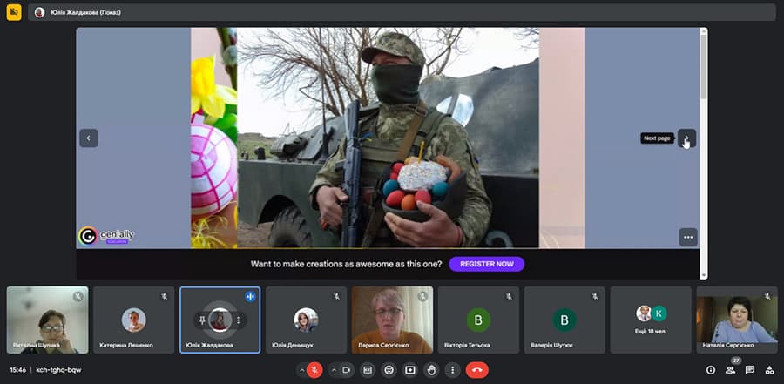Click the yellow presentation icon at top left
Viewport: 784px width, 384px height.
14,12
